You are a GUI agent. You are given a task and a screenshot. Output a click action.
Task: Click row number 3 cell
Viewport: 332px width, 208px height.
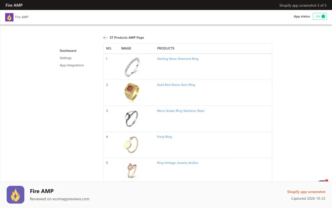tap(107, 111)
